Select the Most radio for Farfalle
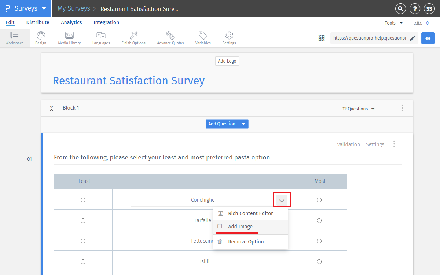Screen dimensions: 440x275 pyautogui.click(x=319, y=220)
